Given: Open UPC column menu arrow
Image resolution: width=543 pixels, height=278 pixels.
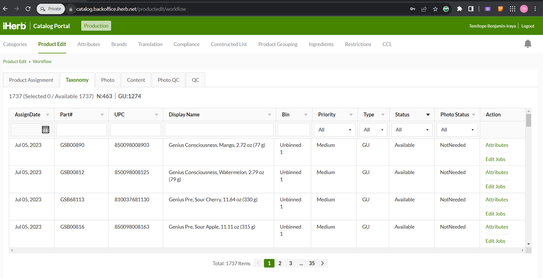Looking at the screenshot, I should 156,115.
